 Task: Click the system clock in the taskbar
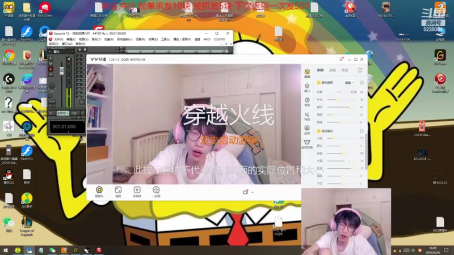point(432,250)
